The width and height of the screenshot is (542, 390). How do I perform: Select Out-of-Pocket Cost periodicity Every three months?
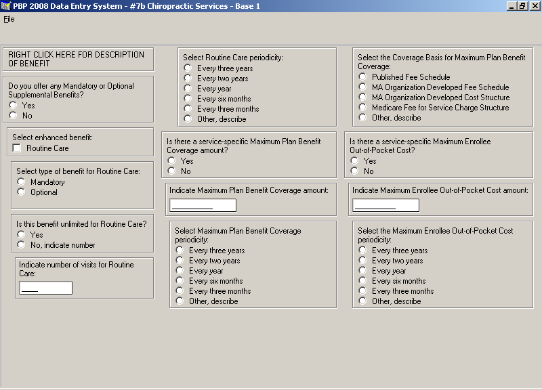(362, 291)
